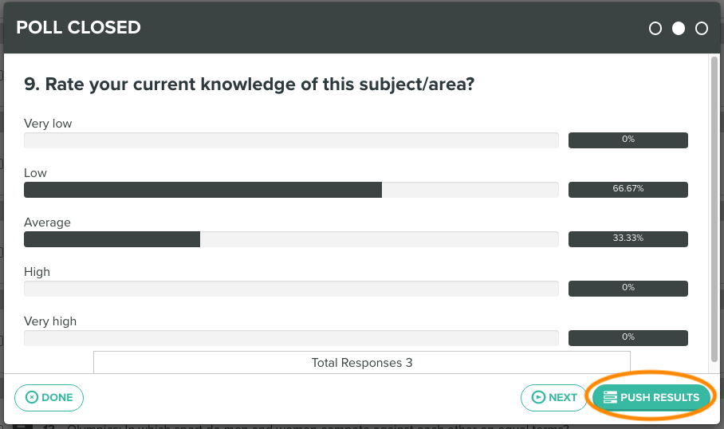Click the 66.67% percentage badge
The image size is (724, 429).
point(628,190)
